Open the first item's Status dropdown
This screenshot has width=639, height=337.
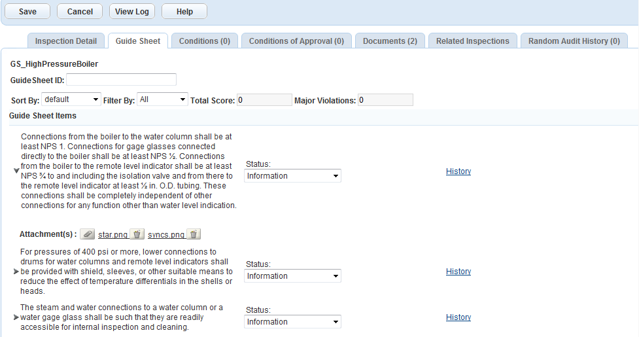pyautogui.click(x=292, y=176)
